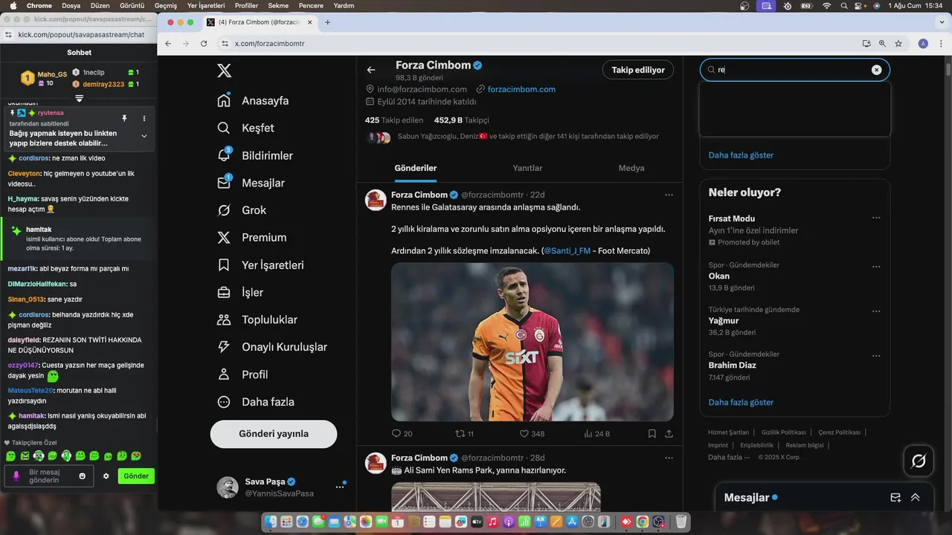Open Grok from the X sidebar
This screenshot has width=952, height=535.
pos(241,210)
